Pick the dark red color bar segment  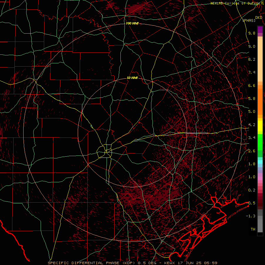[260, 200]
